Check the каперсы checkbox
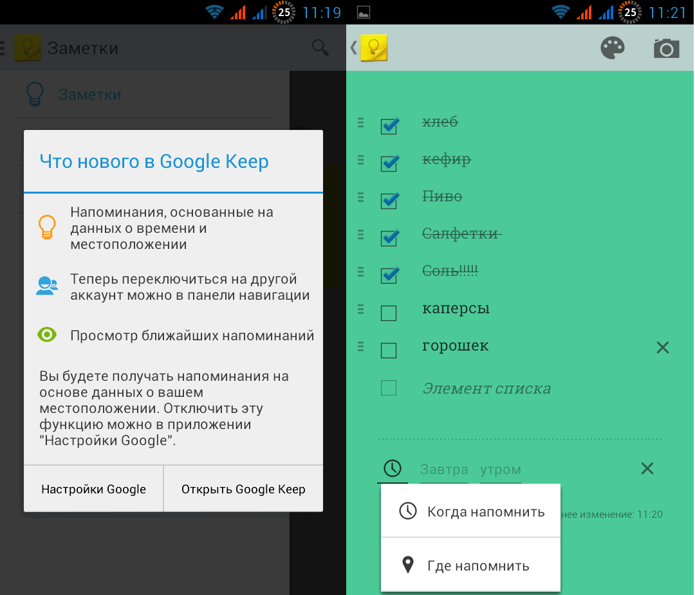This screenshot has width=695, height=595. pos(389,313)
